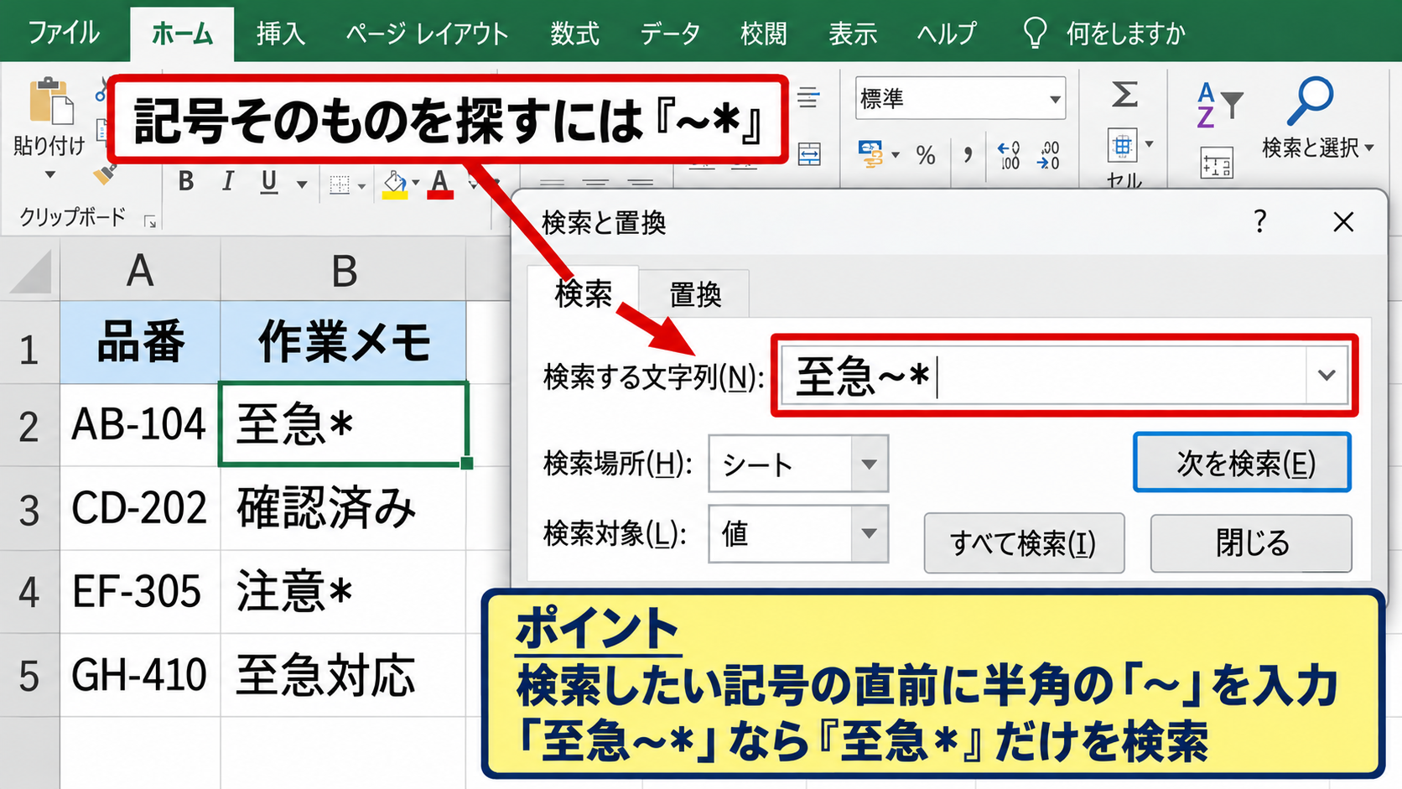Click the merge cells icon
This screenshot has width=1402, height=789.
(x=809, y=154)
